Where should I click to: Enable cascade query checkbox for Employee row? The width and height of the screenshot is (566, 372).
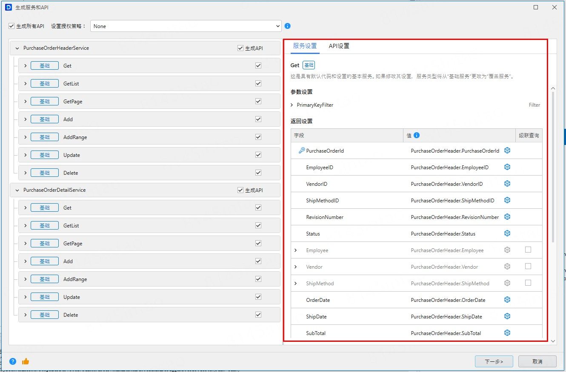pyautogui.click(x=528, y=250)
